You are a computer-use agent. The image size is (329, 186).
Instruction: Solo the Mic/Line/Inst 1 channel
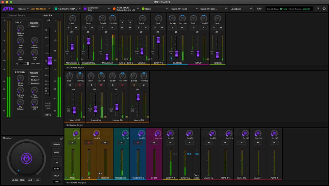coord(69,28)
